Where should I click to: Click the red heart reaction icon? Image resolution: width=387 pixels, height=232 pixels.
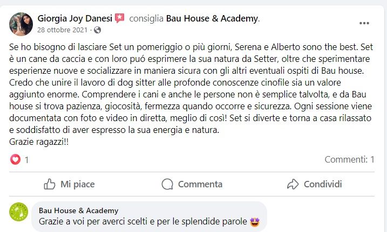click(x=16, y=159)
